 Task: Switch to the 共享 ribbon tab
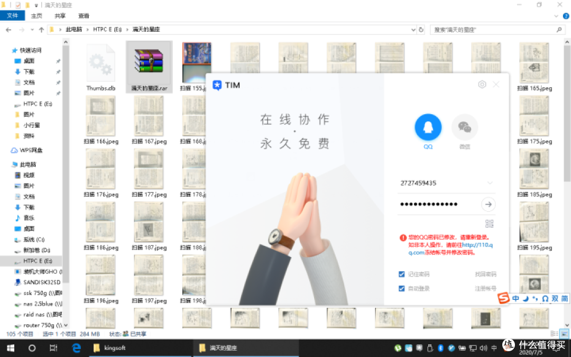pos(60,16)
